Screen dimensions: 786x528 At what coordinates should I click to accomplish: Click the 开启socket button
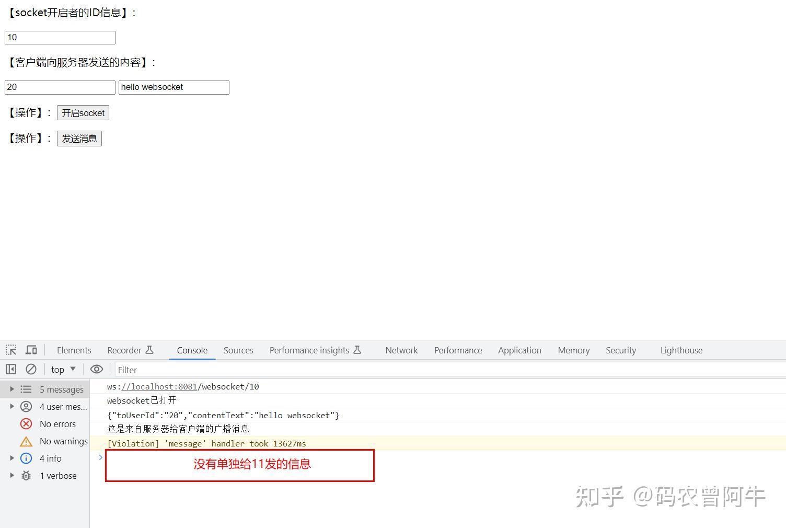tap(83, 112)
